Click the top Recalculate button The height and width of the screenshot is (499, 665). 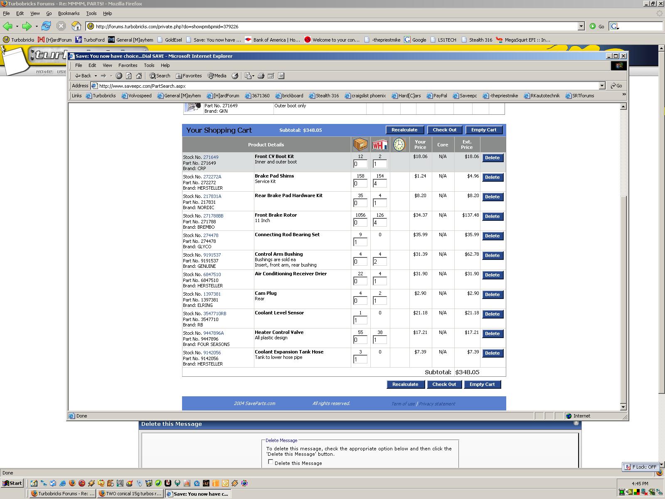click(x=404, y=130)
